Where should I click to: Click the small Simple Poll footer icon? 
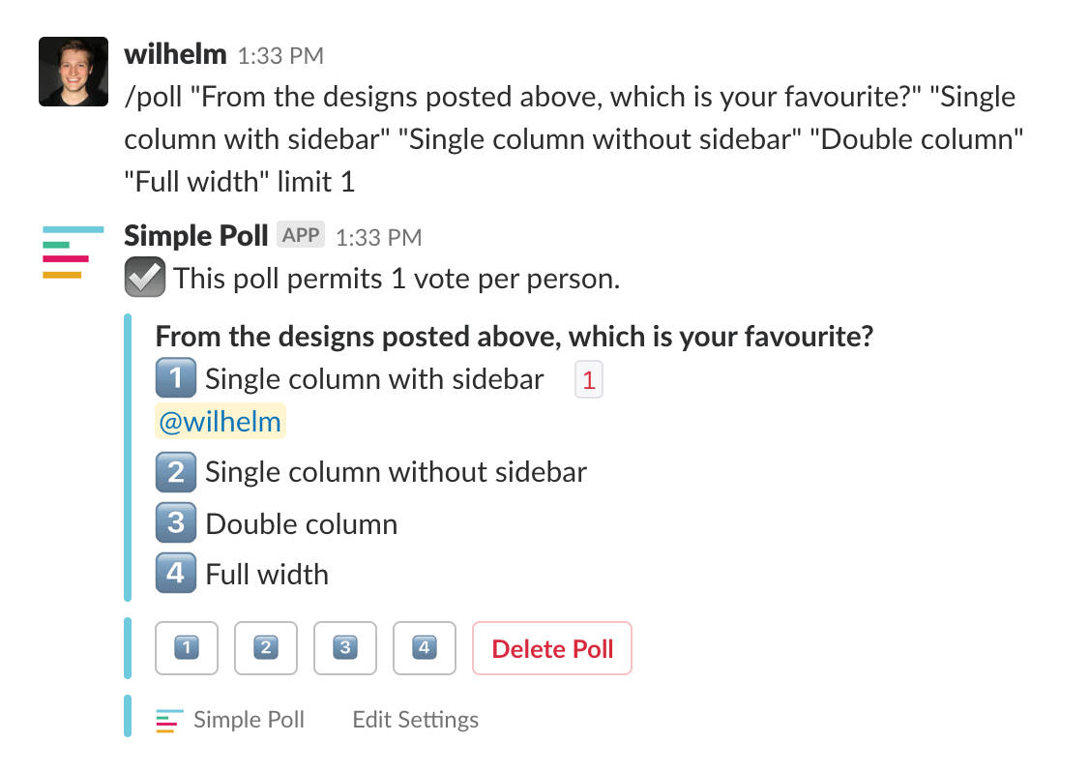pyautogui.click(x=166, y=719)
